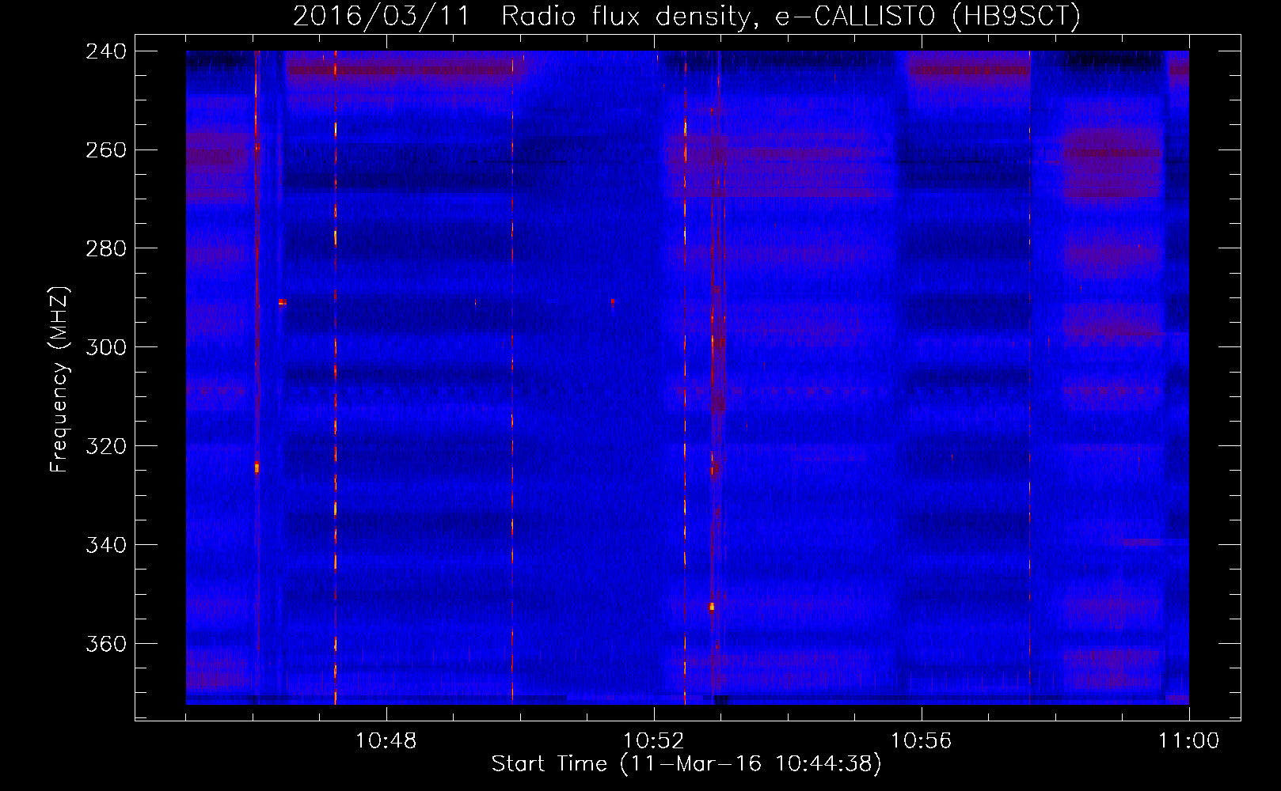Click the 11:00 time tick label

[x=1188, y=741]
